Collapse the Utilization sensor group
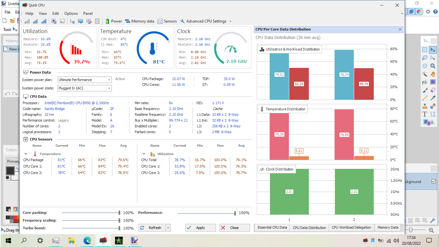 pyautogui.click(x=144, y=154)
